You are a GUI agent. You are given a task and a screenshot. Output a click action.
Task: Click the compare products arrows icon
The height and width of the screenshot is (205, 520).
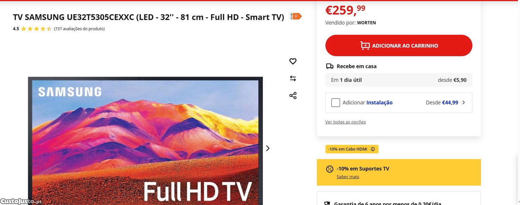tap(293, 78)
